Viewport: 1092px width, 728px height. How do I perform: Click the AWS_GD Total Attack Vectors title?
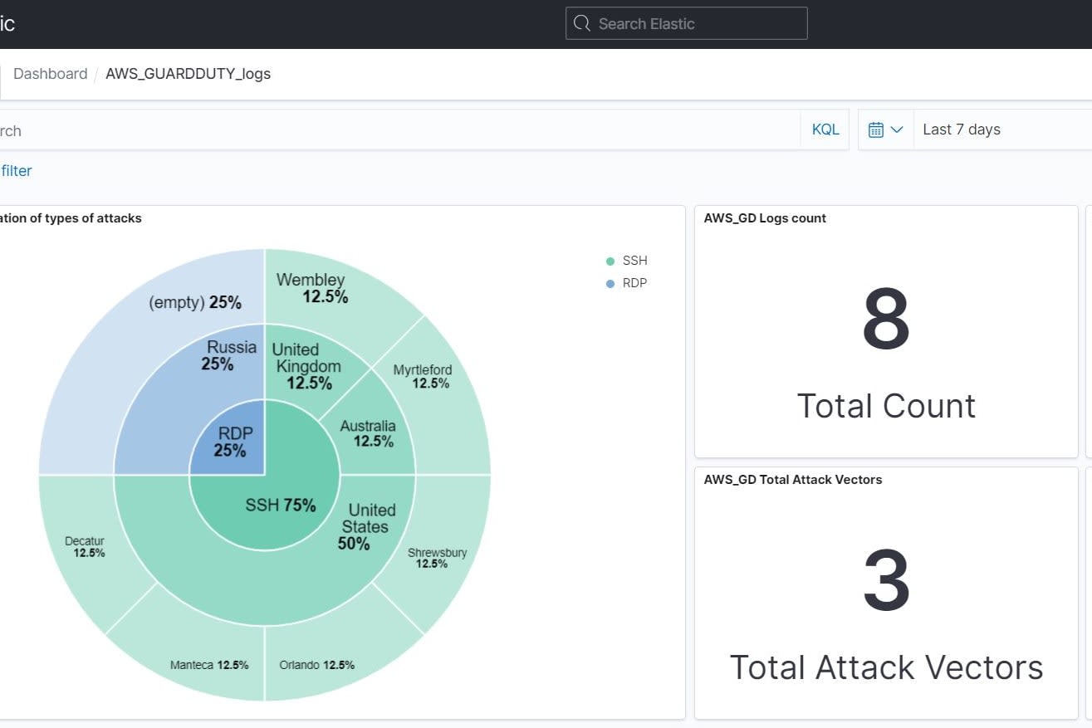click(793, 480)
